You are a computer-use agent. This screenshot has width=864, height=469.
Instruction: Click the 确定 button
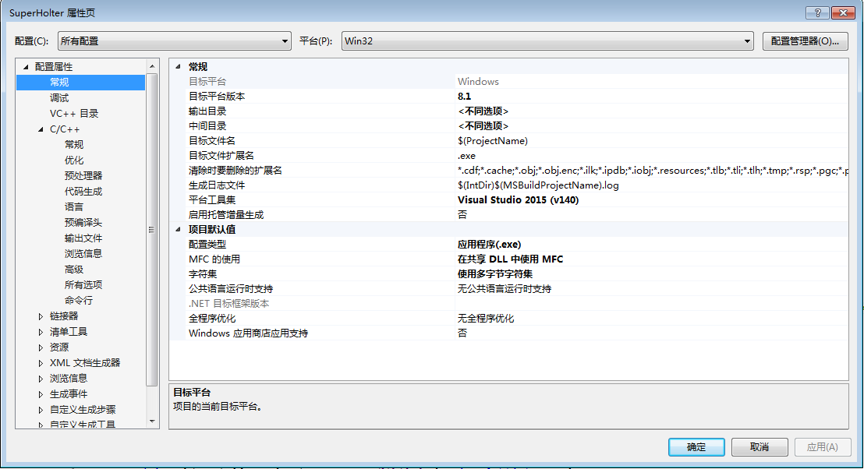tap(696, 447)
